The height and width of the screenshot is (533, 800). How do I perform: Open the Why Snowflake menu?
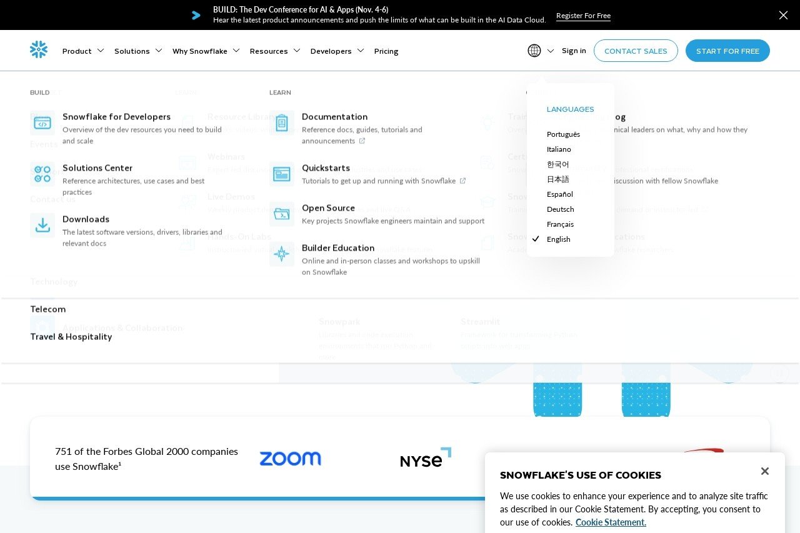tap(200, 51)
